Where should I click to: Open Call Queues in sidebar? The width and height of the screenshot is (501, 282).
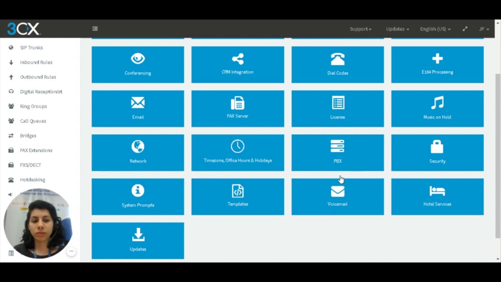click(33, 121)
